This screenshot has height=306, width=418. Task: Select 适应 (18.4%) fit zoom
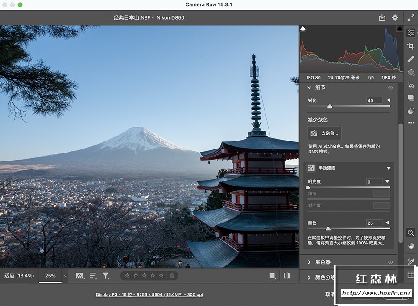19,276
